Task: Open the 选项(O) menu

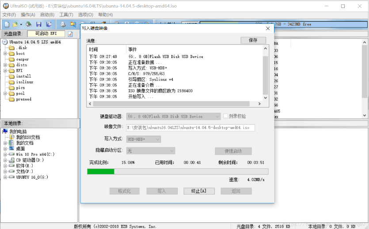Action: [x=86, y=15]
